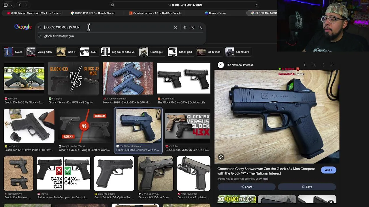
Task: Select the G43x filter chip
Action: [14, 52]
